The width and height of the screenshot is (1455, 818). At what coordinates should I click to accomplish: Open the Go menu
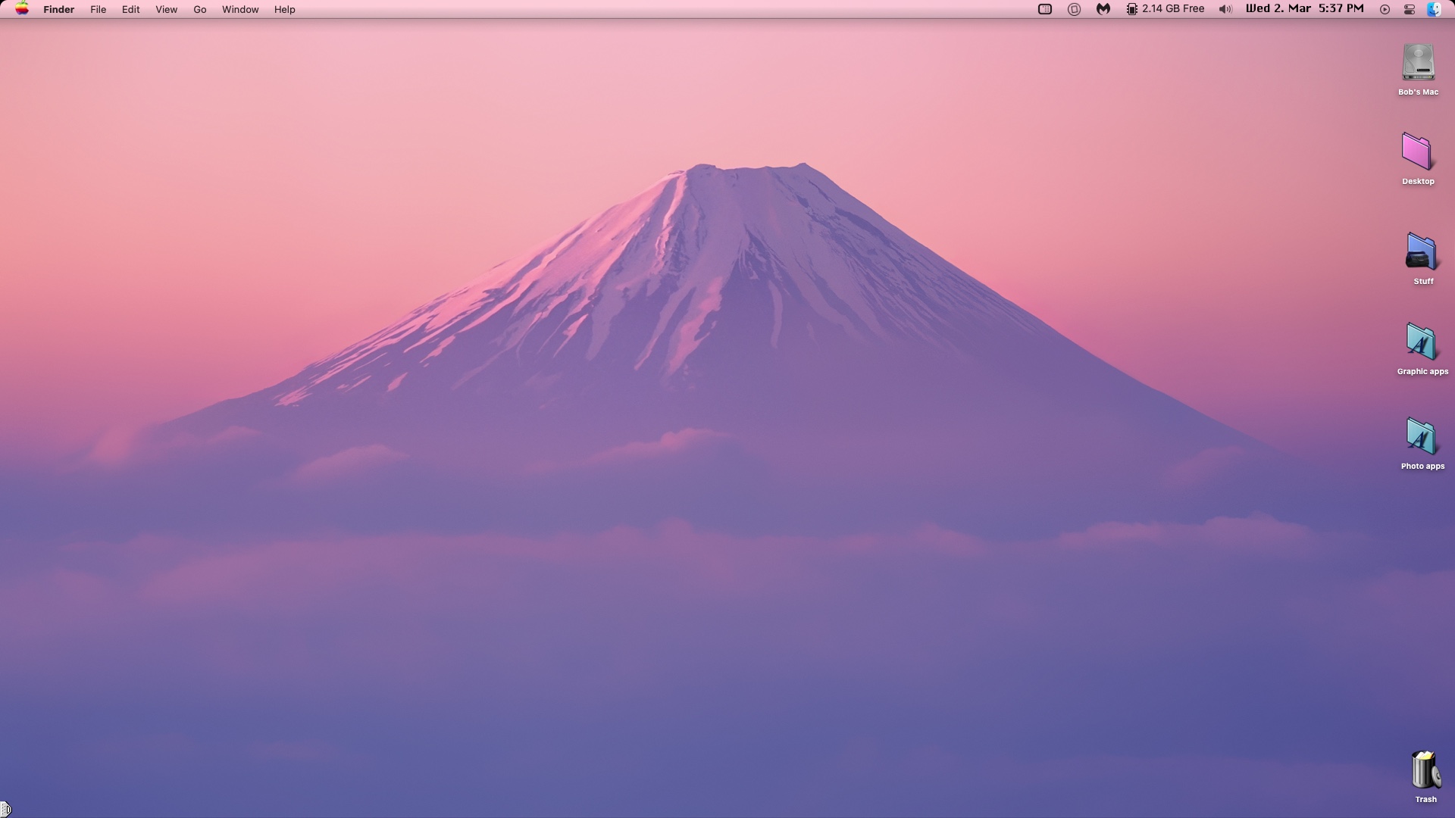(x=200, y=10)
